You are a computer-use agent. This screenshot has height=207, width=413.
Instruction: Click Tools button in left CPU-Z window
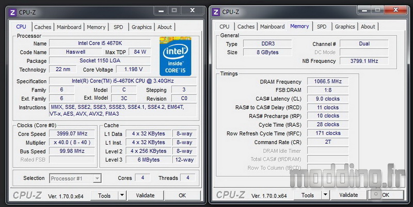104,196
